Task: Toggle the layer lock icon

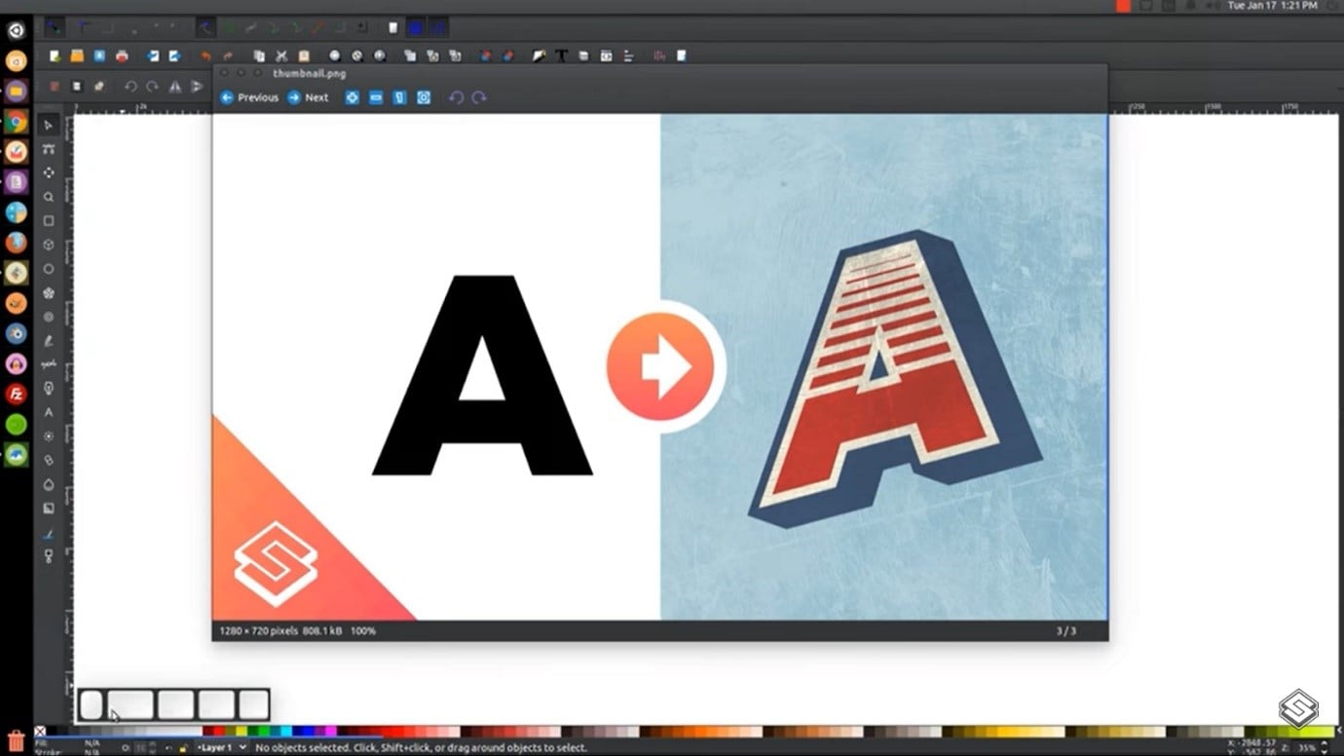Action: click(183, 748)
